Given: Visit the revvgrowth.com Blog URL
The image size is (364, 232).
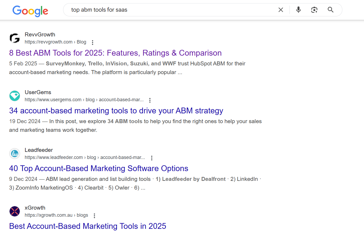Looking at the screenshot, I should (55, 42).
